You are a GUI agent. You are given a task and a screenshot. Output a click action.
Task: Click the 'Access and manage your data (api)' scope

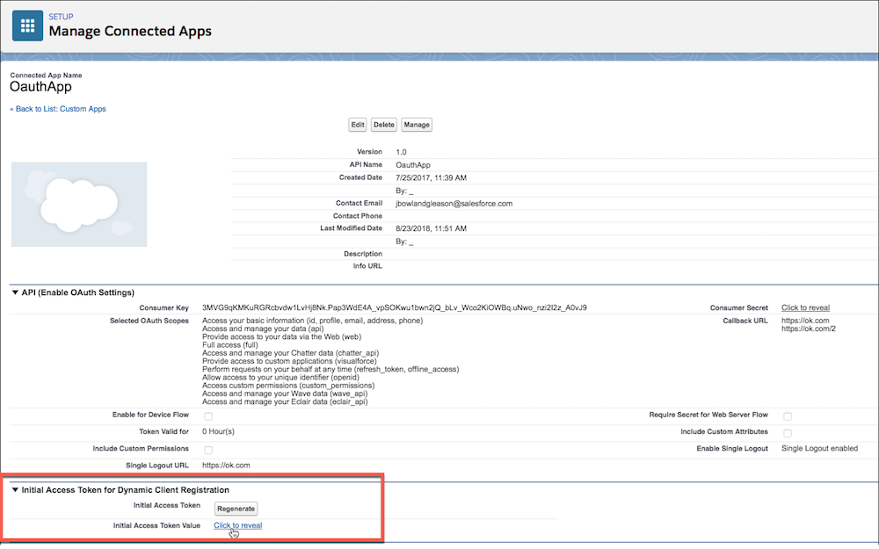point(263,329)
